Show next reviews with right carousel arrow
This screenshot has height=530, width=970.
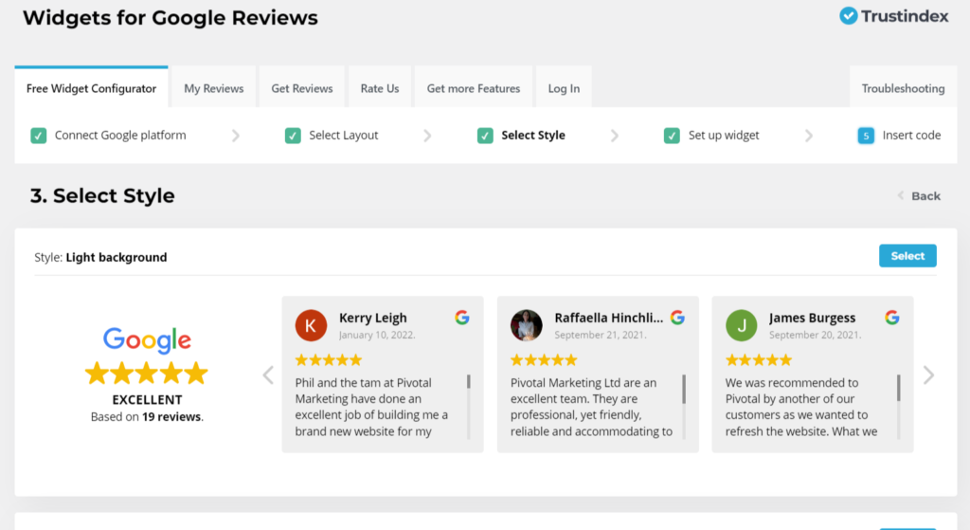click(x=928, y=375)
